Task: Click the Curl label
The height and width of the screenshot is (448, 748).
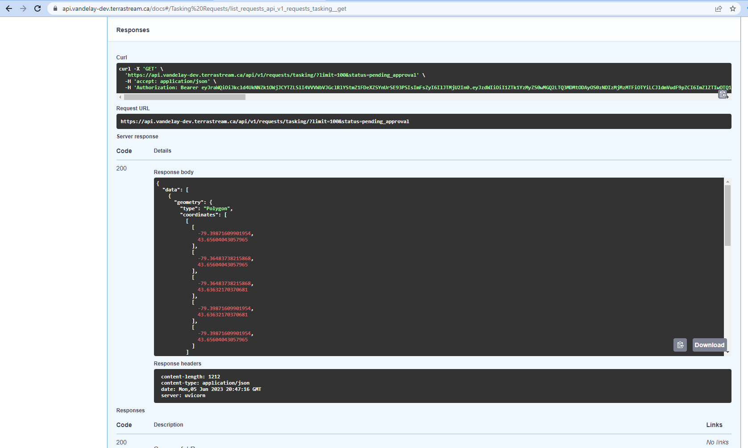Action: (x=122, y=58)
